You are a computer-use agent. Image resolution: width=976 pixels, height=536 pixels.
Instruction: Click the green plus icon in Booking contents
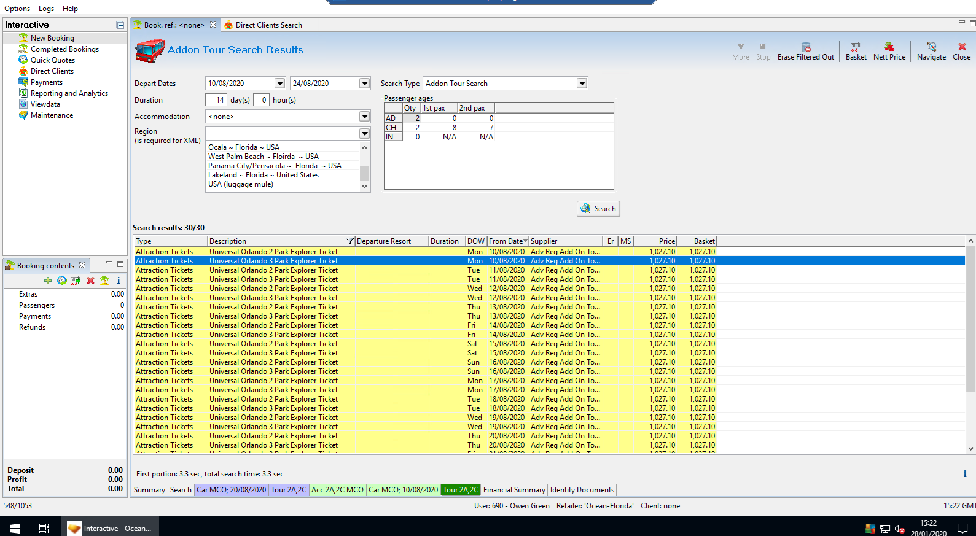point(48,281)
